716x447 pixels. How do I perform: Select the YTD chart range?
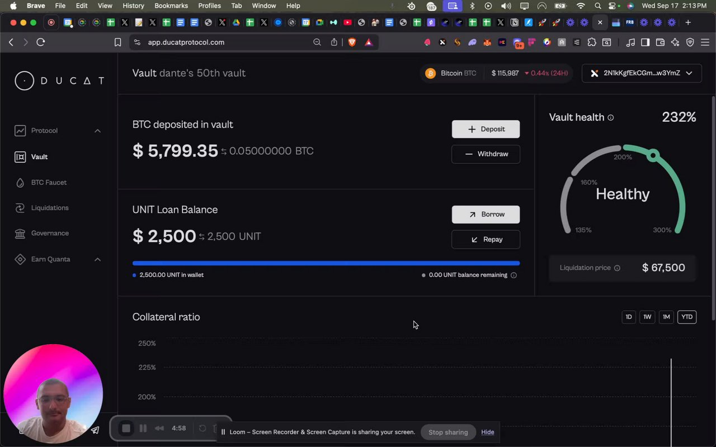[687, 317]
